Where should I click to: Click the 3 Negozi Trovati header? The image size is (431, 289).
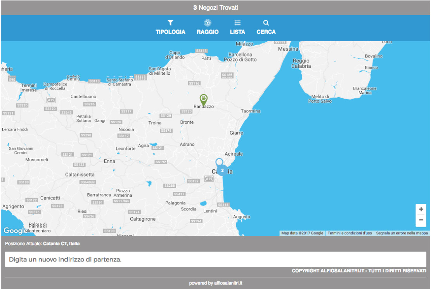pyautogui.click(x=216, y=8)
